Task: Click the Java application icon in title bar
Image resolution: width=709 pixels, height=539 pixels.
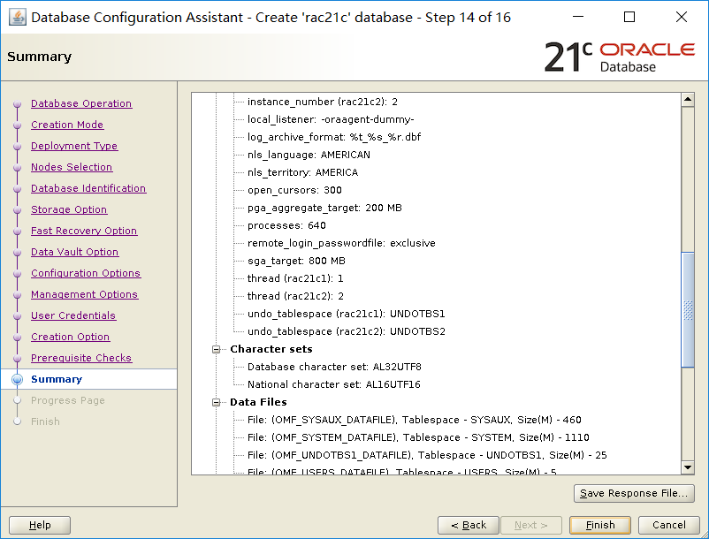Action: click(17, 18)
